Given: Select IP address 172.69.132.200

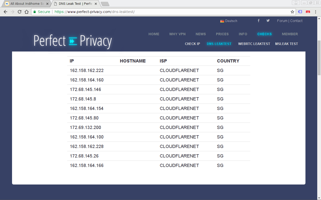Looking at the screenshot, I should pos(86,127).
